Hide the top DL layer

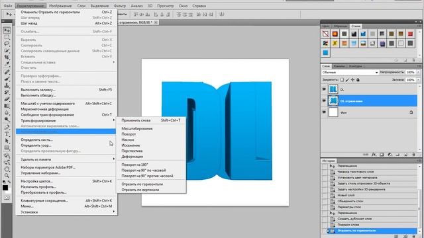point(324,89)
